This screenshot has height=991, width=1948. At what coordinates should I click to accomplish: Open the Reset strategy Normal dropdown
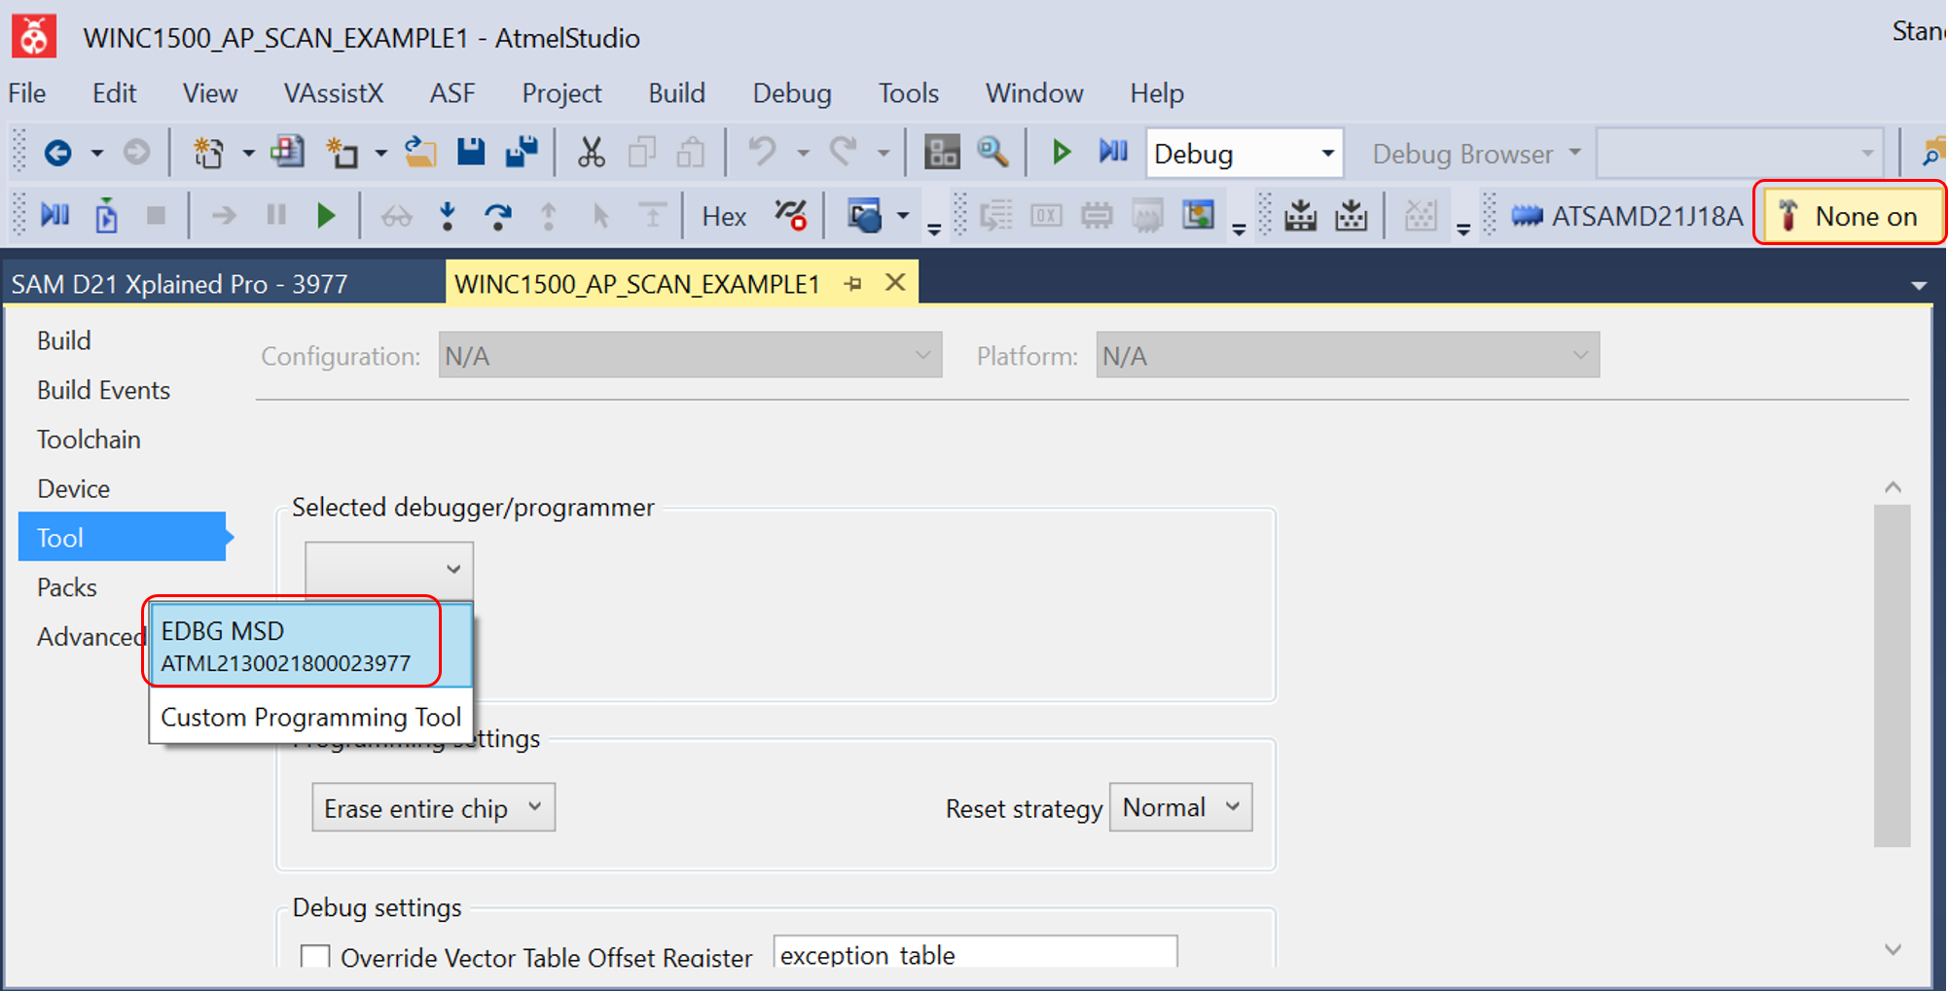point(1180,807)
